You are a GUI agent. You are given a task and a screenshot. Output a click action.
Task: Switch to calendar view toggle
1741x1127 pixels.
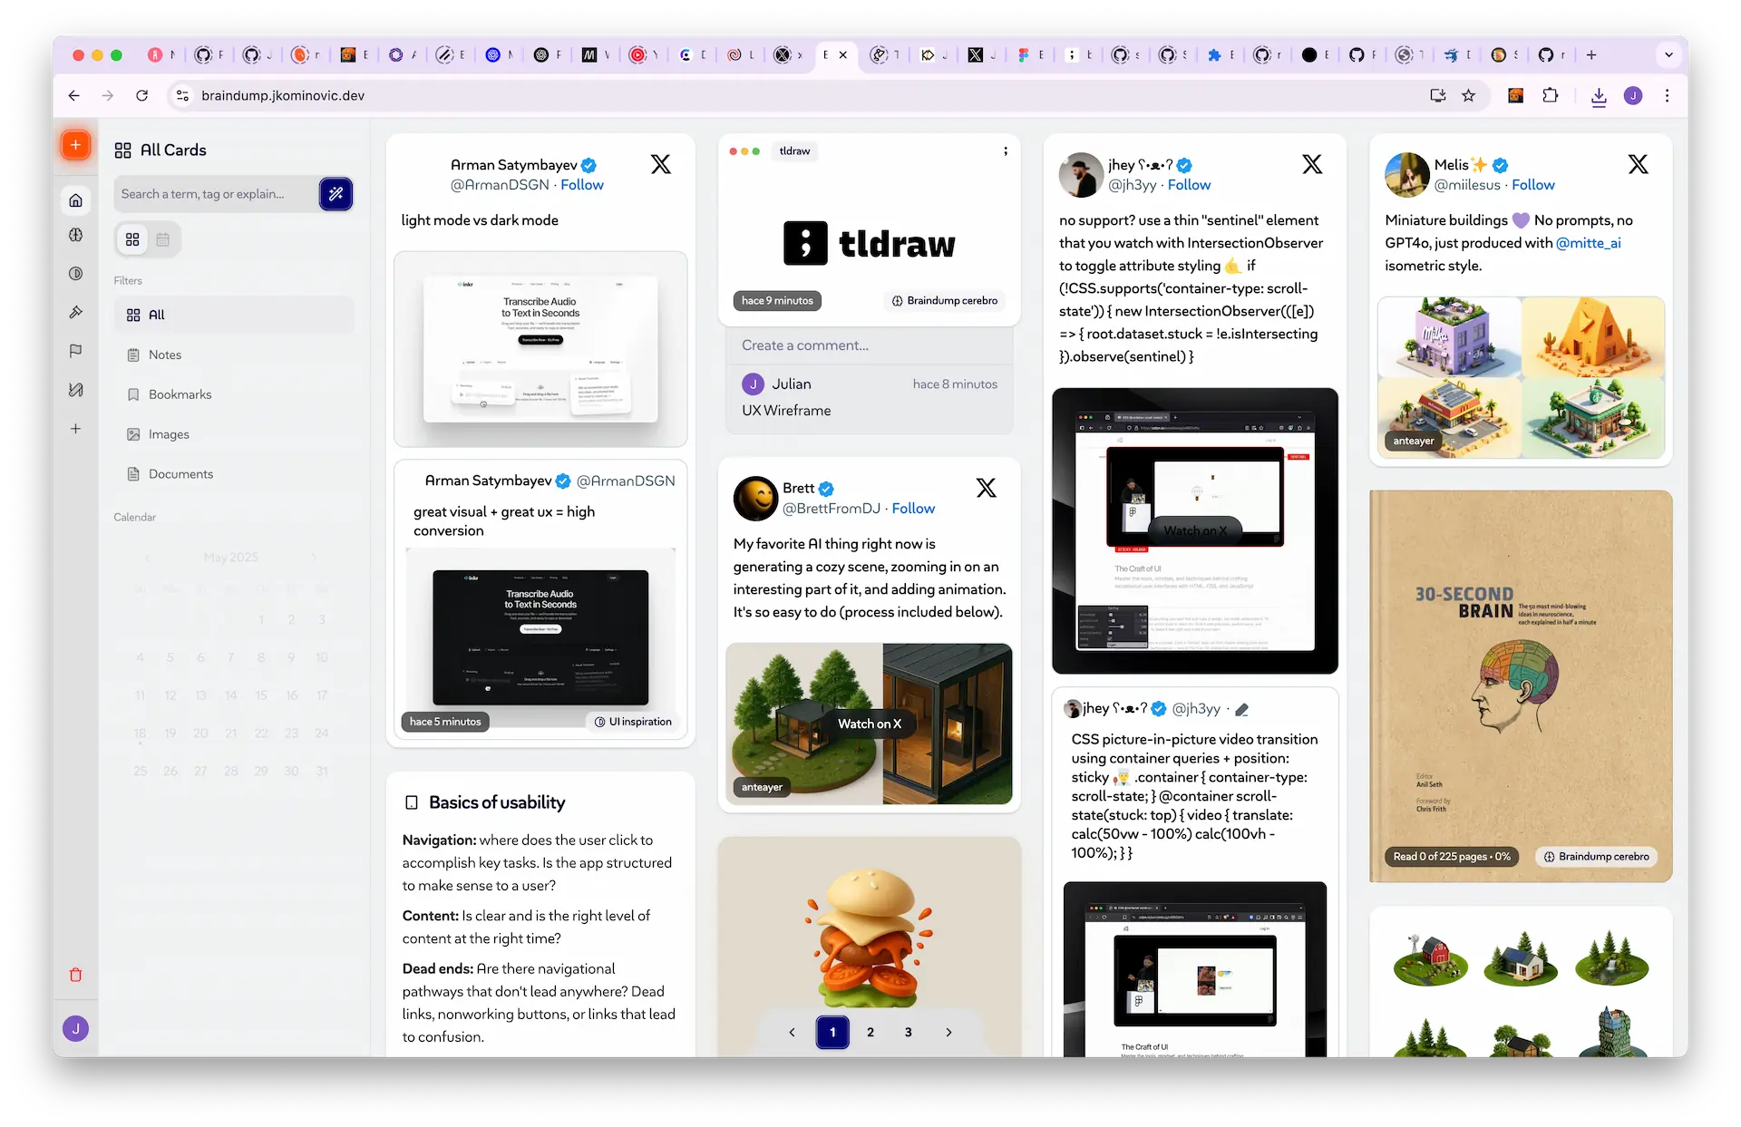click(163, 239)
